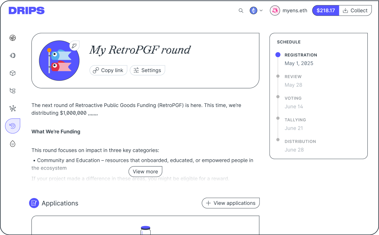The width and height of the screenshot is (379, 235).
Task: Click the DRIPS logo
Action: click(27, 11)
